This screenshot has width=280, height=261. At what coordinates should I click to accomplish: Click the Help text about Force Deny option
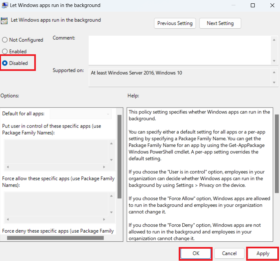click(x=195, y=232)
